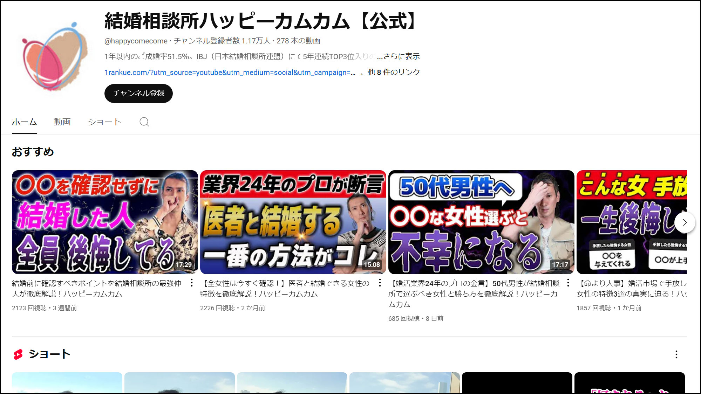This screenshot has height=394, width=701.
Task: Click the 2123 回視聴・3 週間前 text
Action: 44,308
